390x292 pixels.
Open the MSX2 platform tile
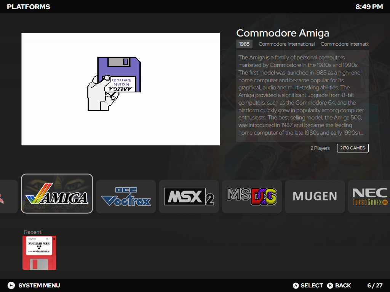coord(189,197)
